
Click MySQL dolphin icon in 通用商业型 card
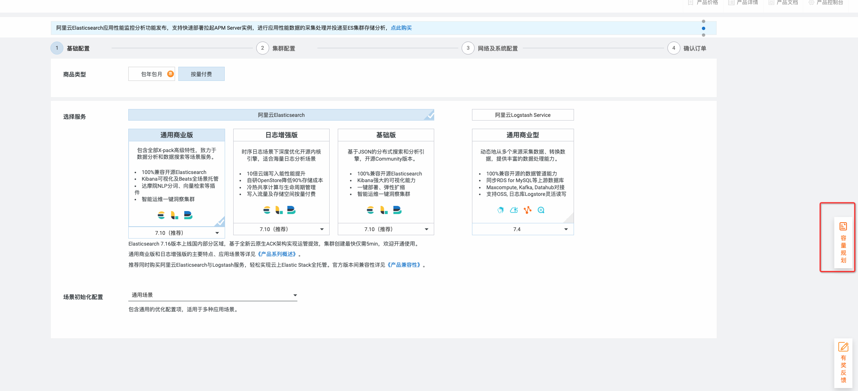[501, 210]
